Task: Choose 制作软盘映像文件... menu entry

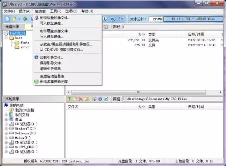Action: 67,18
